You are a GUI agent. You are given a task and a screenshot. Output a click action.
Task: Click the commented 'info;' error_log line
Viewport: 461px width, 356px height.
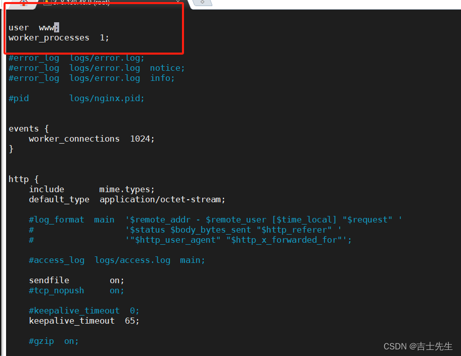point(91,78)
